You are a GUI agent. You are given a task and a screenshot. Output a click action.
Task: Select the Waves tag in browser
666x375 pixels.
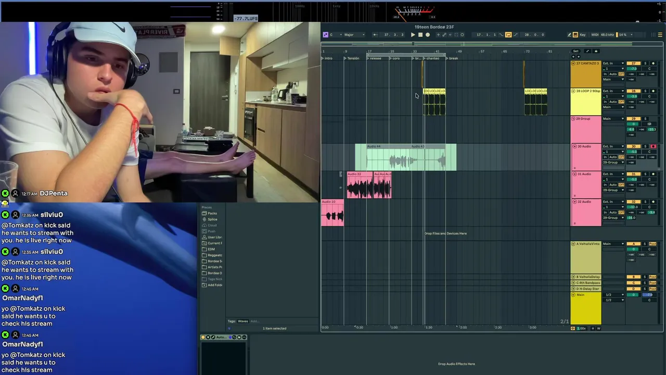point(243,321)
